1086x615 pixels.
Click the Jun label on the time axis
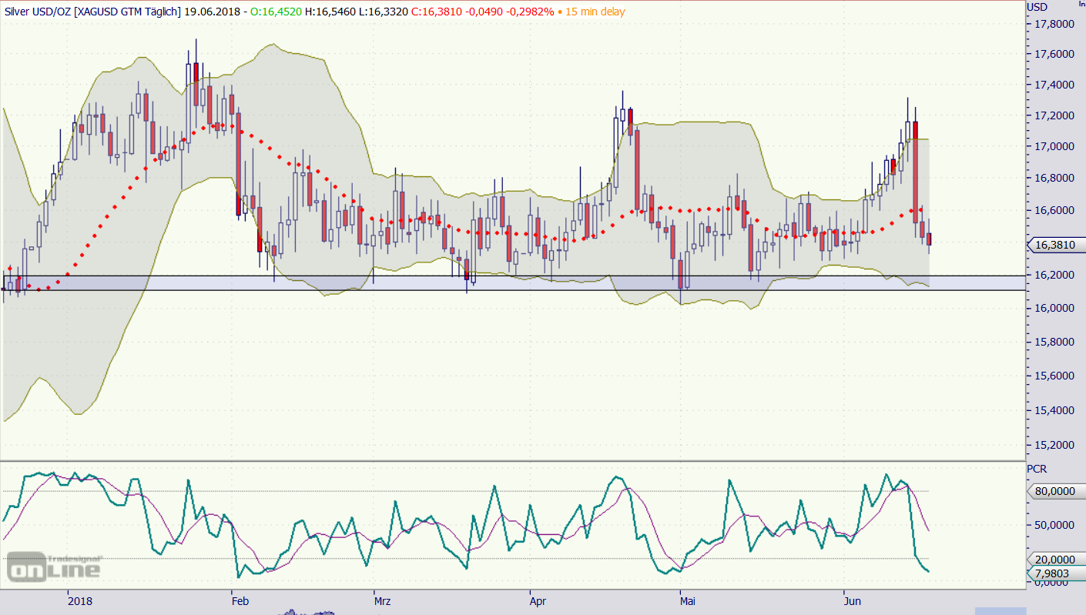point(851,600)
